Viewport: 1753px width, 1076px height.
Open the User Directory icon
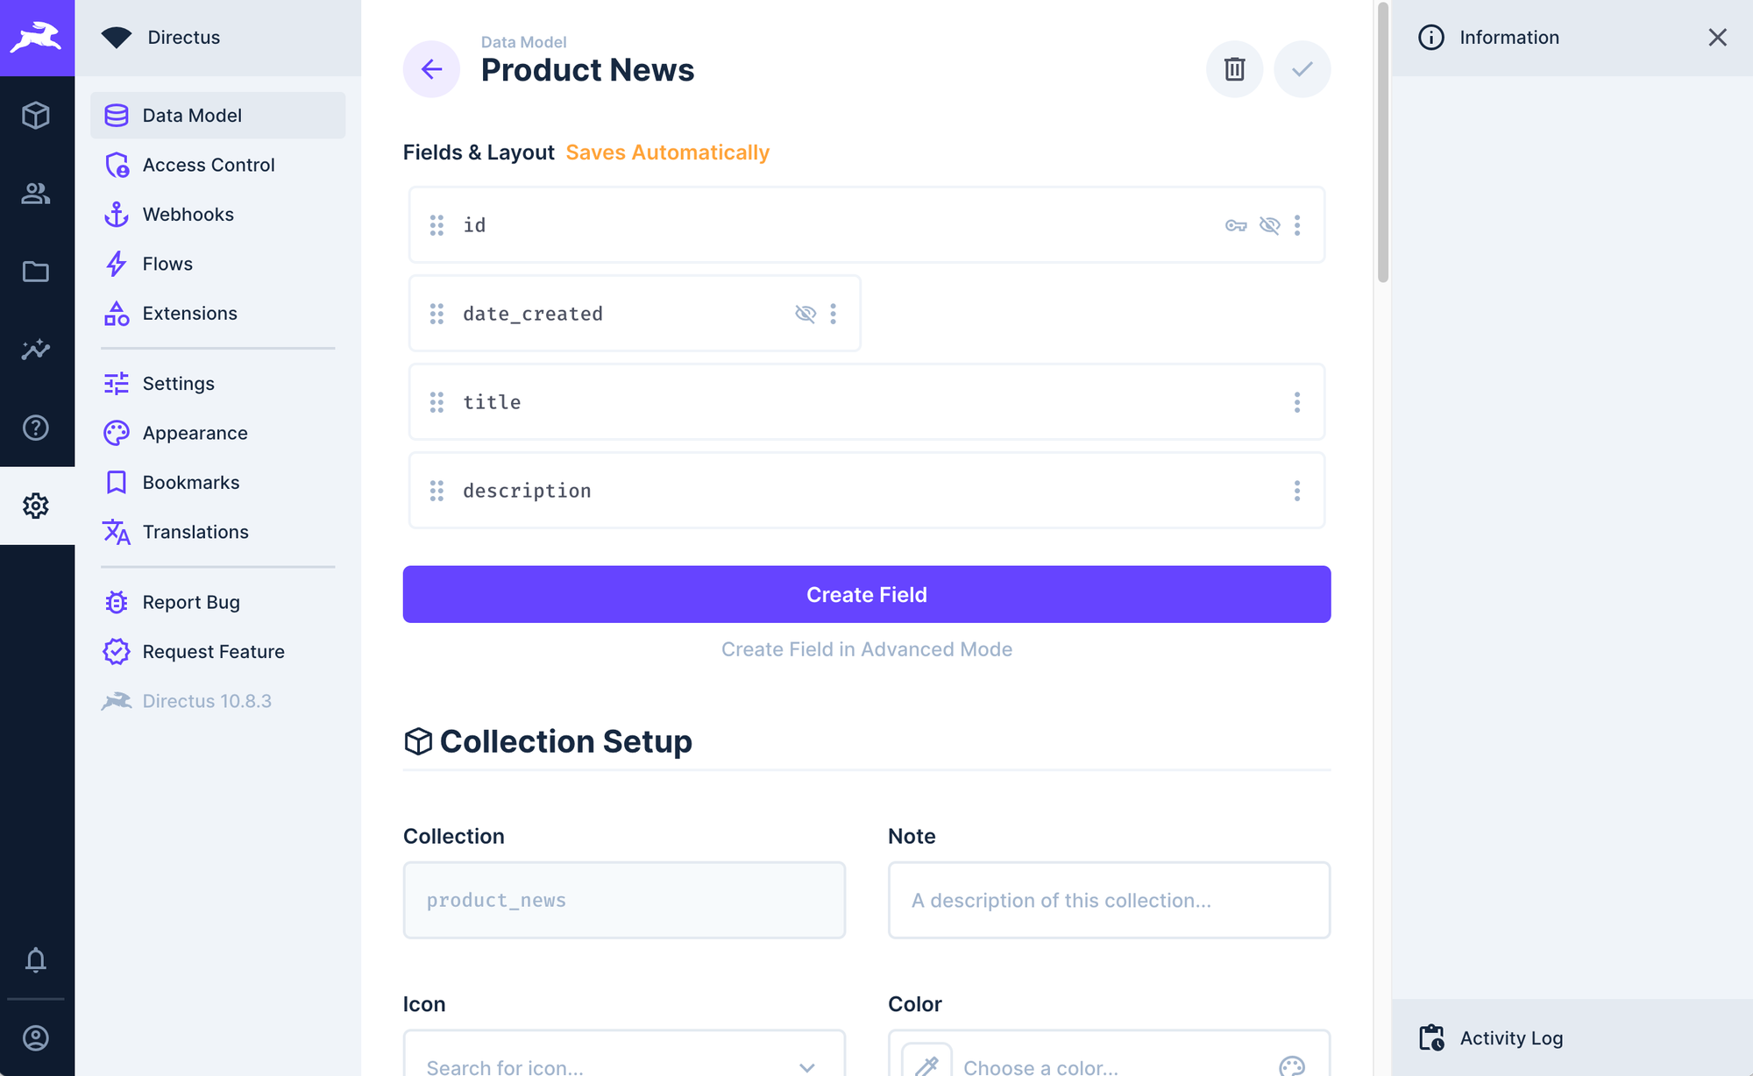point(36,194)
